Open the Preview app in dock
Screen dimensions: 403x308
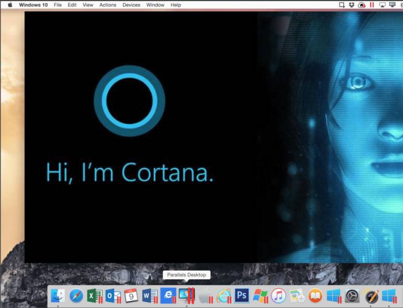coord(297,296)
